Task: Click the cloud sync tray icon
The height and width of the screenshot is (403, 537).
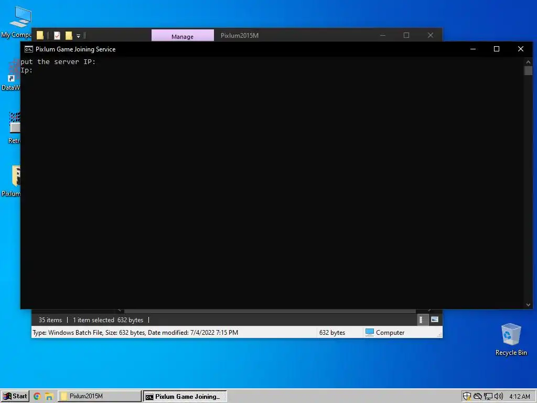Action: click(477, 397)
